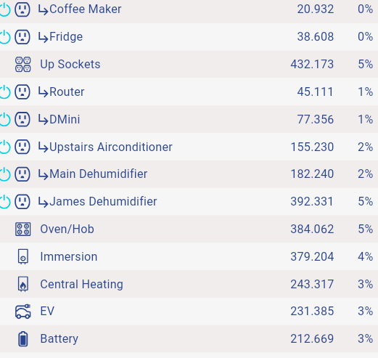
Task: Click the EV electric car icon
Action: coord(23,312)
